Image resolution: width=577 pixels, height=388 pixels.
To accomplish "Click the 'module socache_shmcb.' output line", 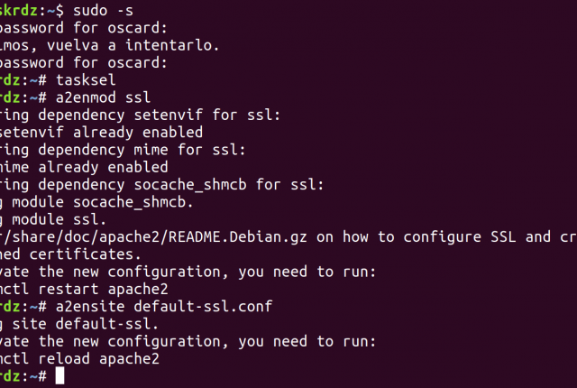I will click(102, 202).
